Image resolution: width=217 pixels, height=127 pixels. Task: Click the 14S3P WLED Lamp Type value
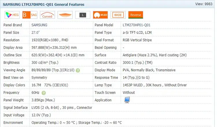(x=155, y=85)
